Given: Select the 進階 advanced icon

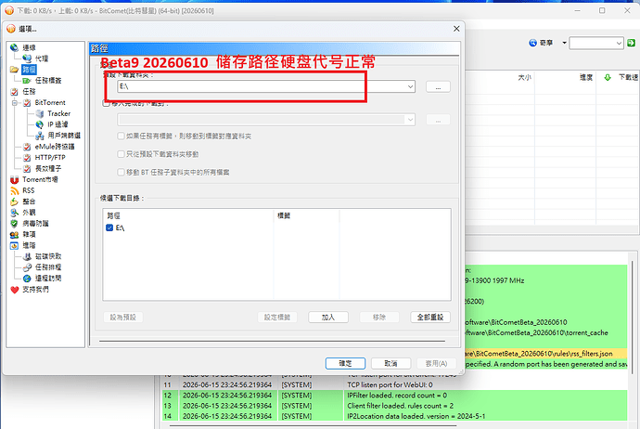Looking at the screenshot, I should coord(14,245).
